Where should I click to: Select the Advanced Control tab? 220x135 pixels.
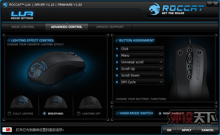tap(66, 27)
